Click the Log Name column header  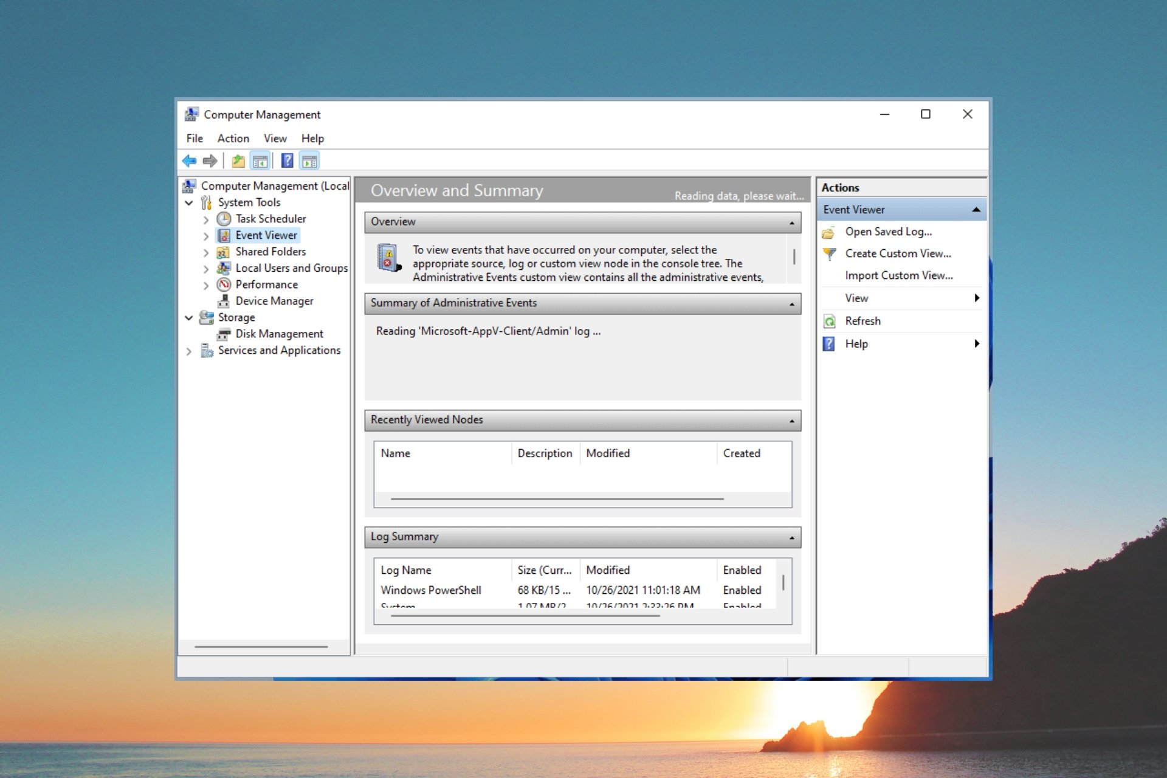[x=443, y=570]
